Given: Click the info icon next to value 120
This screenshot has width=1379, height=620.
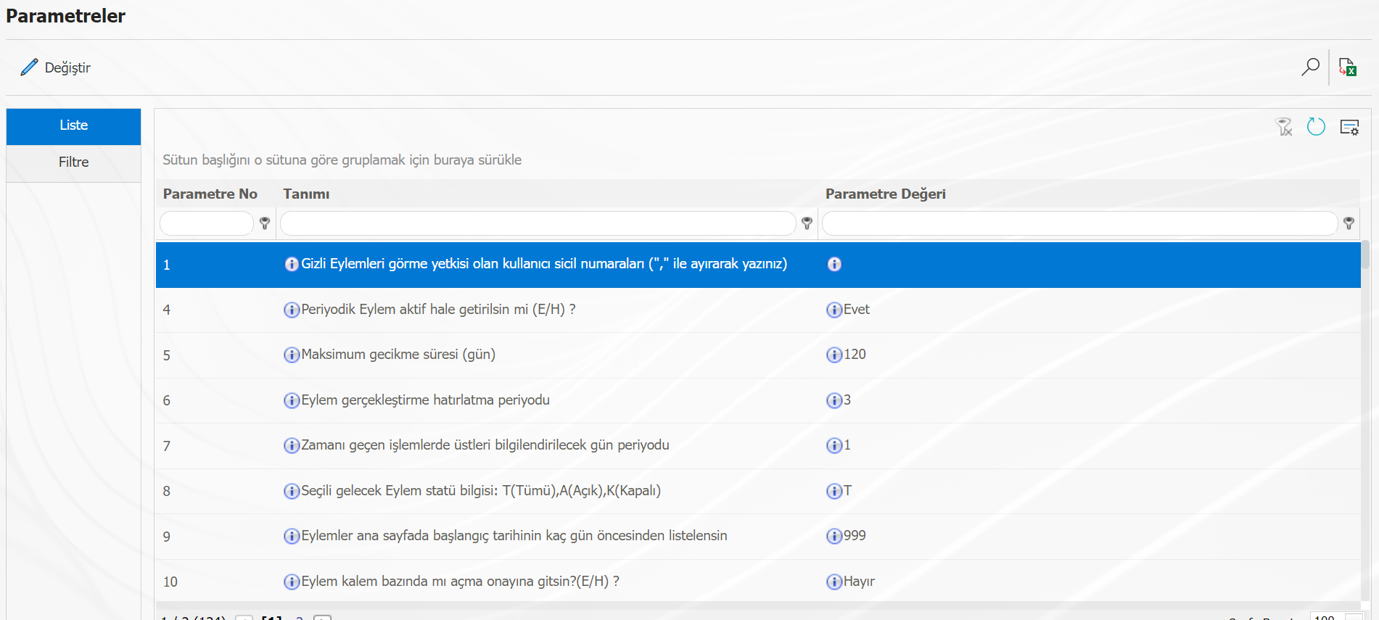Looking at the screenshot, I should tap(834, 355).
